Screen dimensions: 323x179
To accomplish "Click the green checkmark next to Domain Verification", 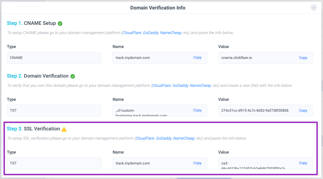I will pyautogui.click(x=73, y=76).
